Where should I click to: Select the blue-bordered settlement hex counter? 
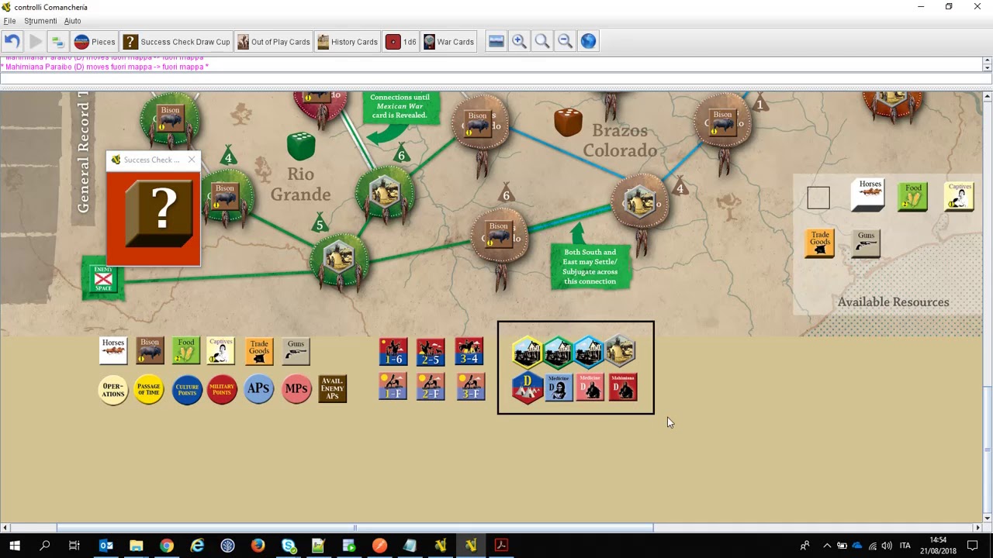pyautogui.click(x=589, y=353)
